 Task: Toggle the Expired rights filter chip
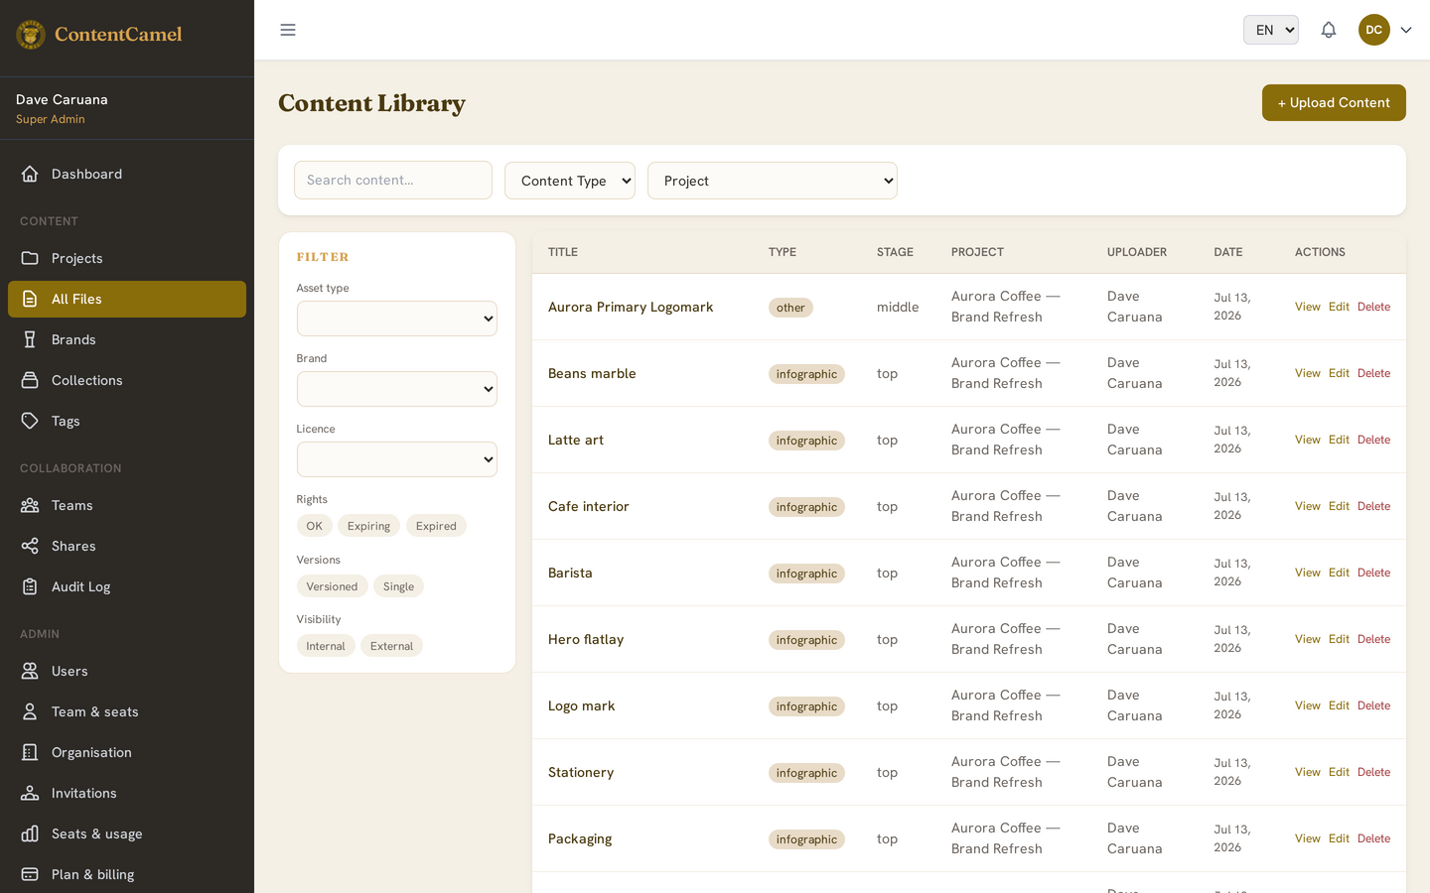point(436,526)
